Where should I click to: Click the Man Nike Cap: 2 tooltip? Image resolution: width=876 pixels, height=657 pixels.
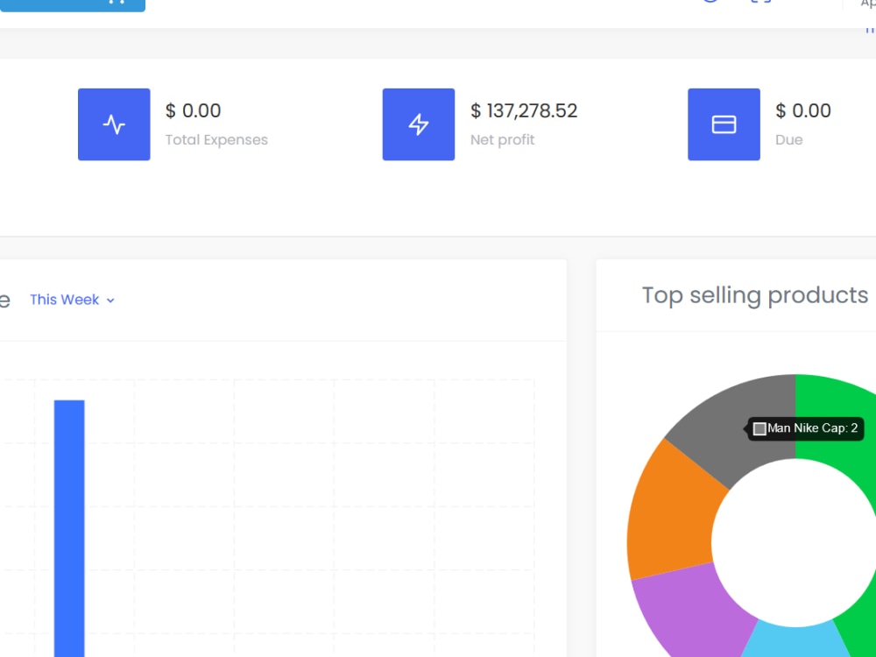click(806, 428)
